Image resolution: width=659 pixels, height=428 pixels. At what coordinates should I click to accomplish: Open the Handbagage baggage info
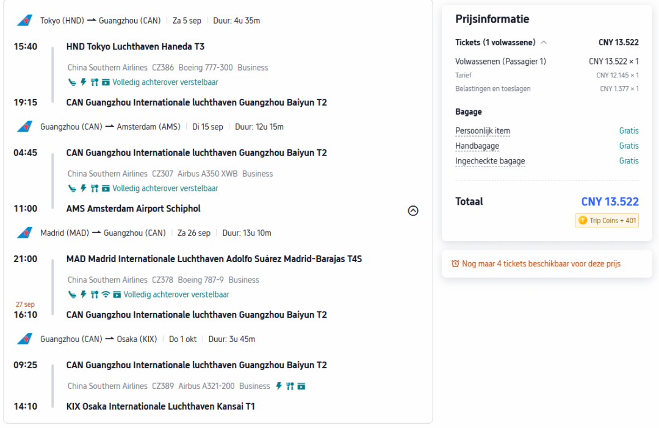tap(477, 146)
